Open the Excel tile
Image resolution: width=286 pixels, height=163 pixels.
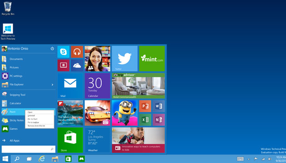click(145, 120)
